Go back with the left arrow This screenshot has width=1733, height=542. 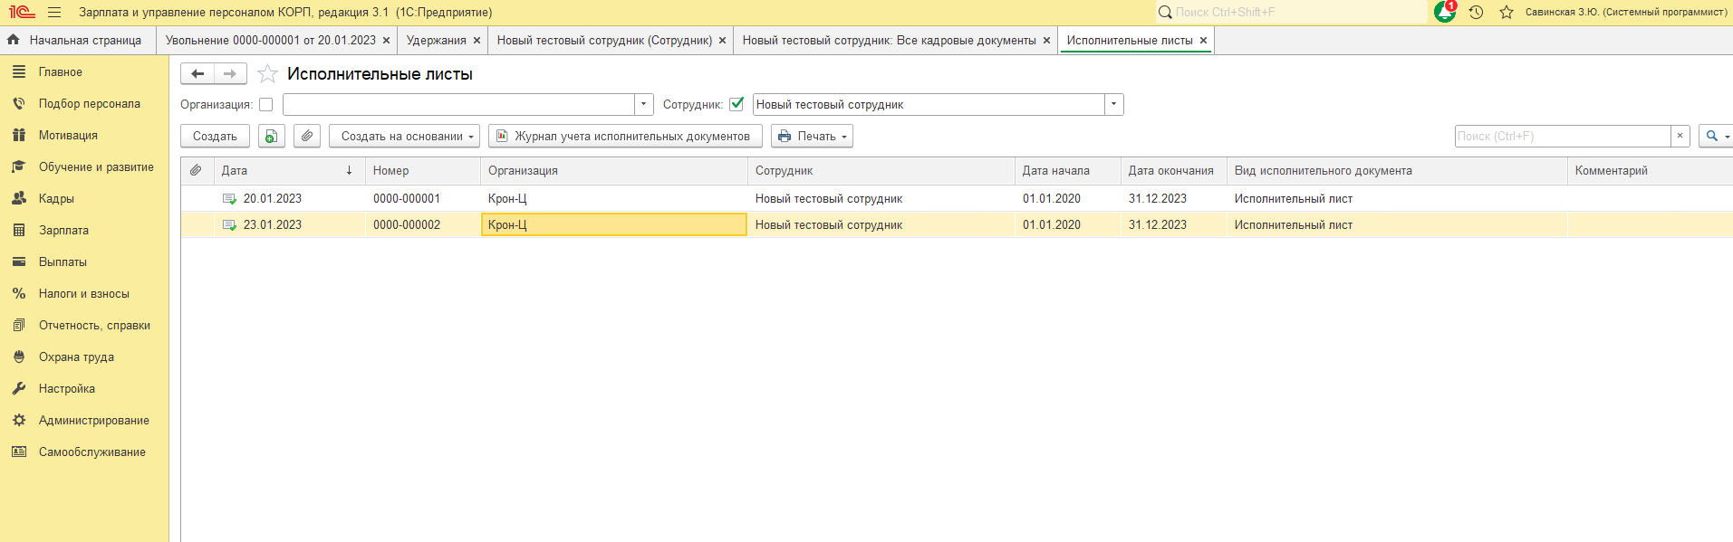197,73
